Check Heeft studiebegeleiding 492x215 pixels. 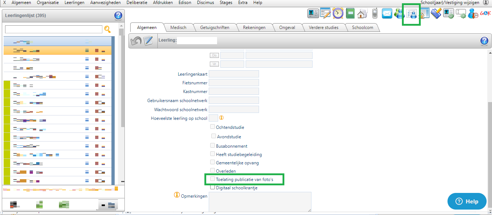213,154
